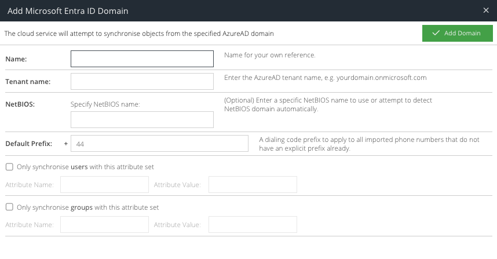This screenshot has height=259, width=497.
Task: Enable Only synchronise groups with attribute checkbox
Action: (9, 207)
